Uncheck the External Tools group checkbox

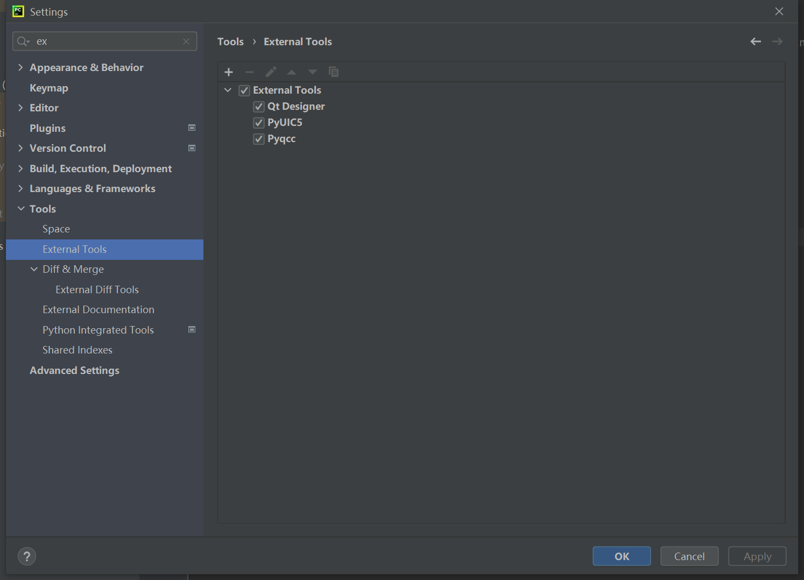[x=244, y=90]
